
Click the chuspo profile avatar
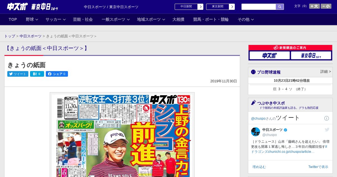coord(256,132)
